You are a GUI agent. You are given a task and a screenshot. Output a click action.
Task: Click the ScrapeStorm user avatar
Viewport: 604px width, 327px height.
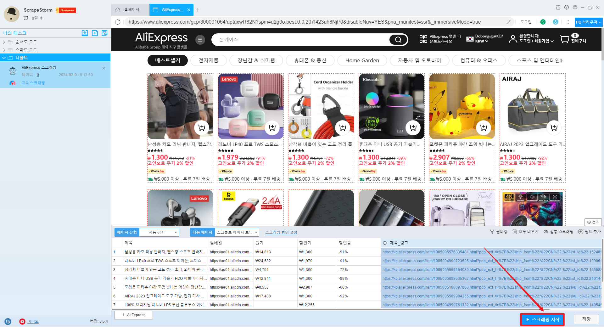click(12, 14)
